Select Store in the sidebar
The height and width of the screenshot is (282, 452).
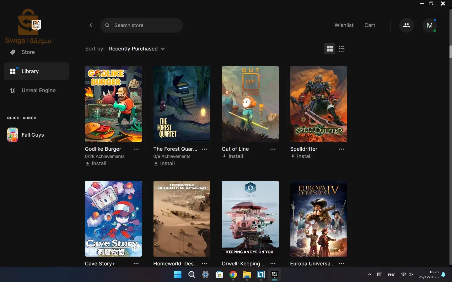point(28,52)
